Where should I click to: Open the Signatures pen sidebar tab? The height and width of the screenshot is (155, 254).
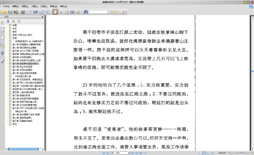(x=3, y=61)
